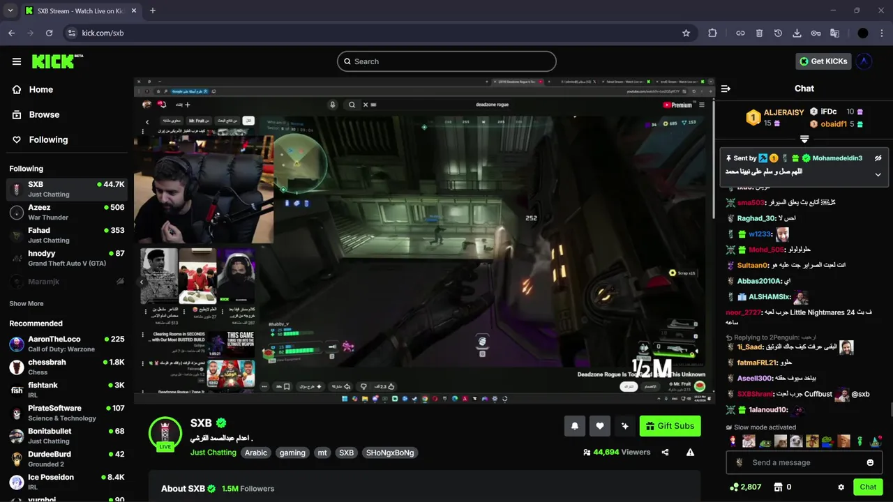
Task: Click the trash extension icon in the toolbar
Action: point(759,33)
